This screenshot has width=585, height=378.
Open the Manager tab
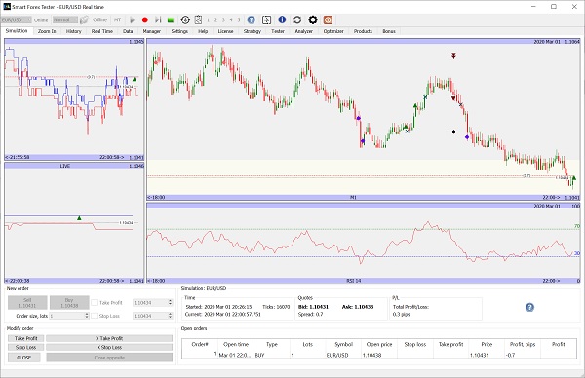click(152, 31)
